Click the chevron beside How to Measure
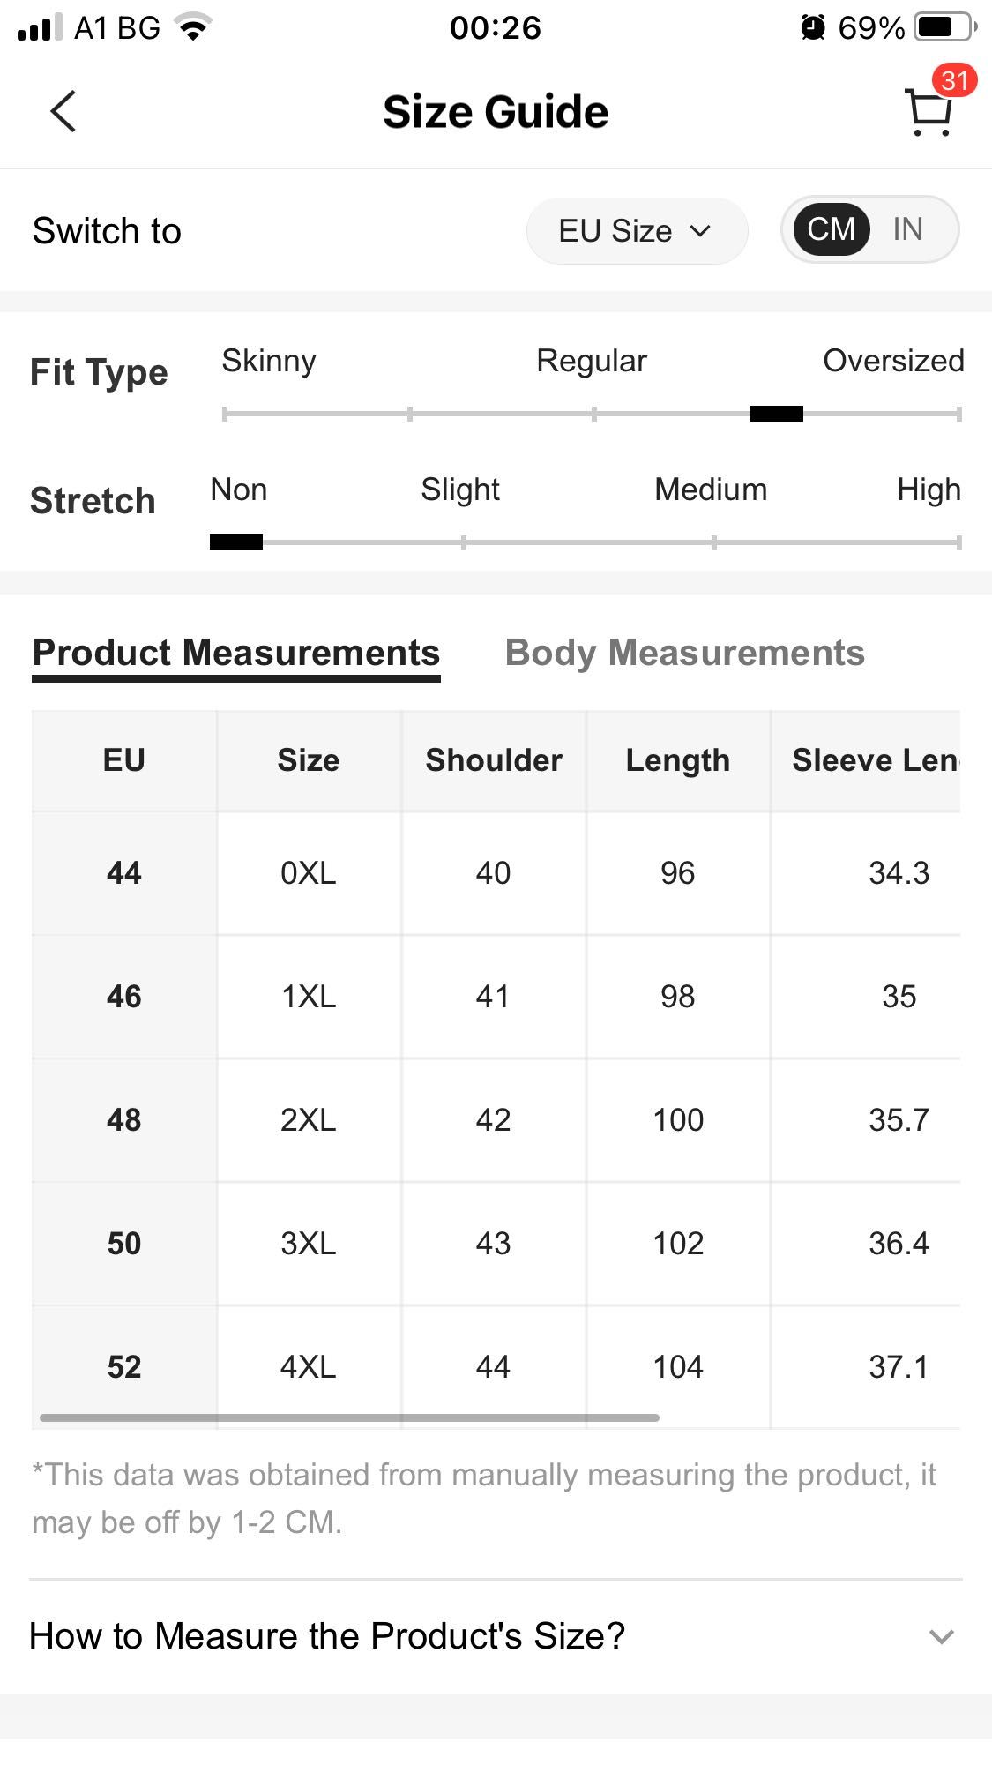The width and height of the screenshot is (992, 1765). click(x=942, y=1637)
